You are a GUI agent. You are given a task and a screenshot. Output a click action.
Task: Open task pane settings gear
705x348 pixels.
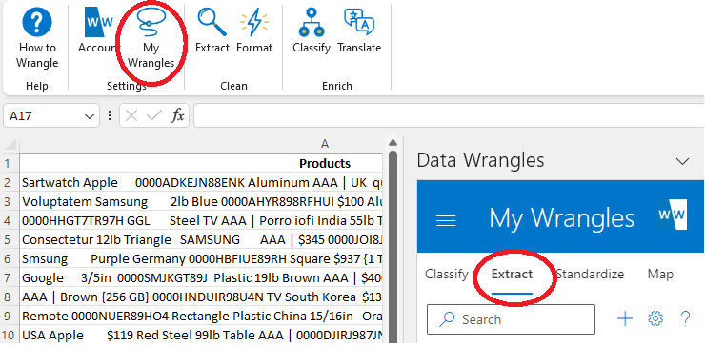pos(655,319)
